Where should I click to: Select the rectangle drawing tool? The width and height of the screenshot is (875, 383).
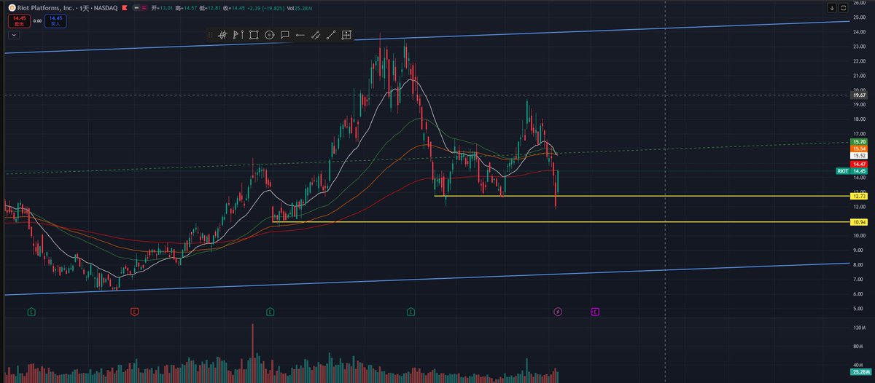point(254,34)
